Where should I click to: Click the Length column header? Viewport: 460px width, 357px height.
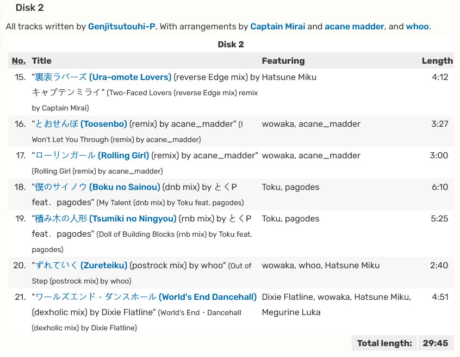[x=437, y=61]
